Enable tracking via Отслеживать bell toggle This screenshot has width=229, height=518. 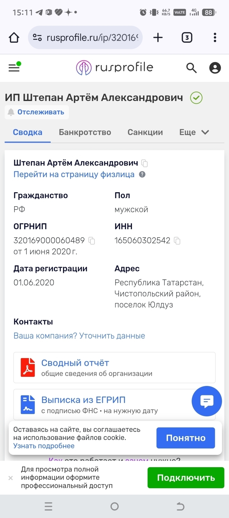click(36, 112)
